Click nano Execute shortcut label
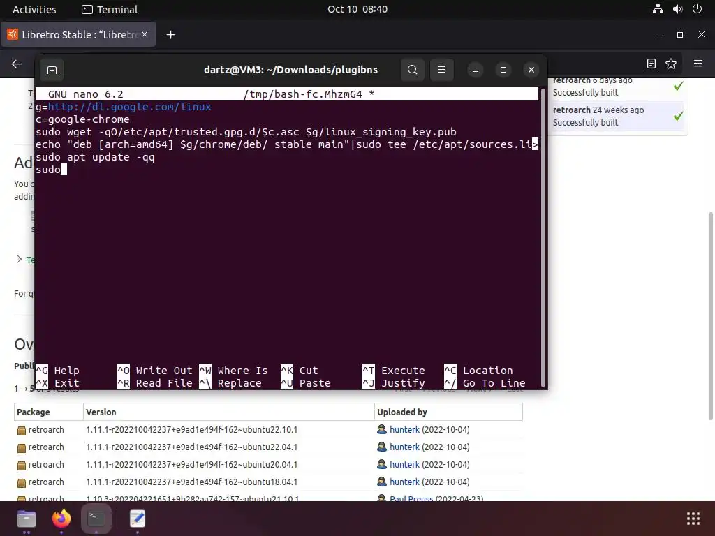The image size is (715, 536). pyautogui.click(x=403, y=371)
